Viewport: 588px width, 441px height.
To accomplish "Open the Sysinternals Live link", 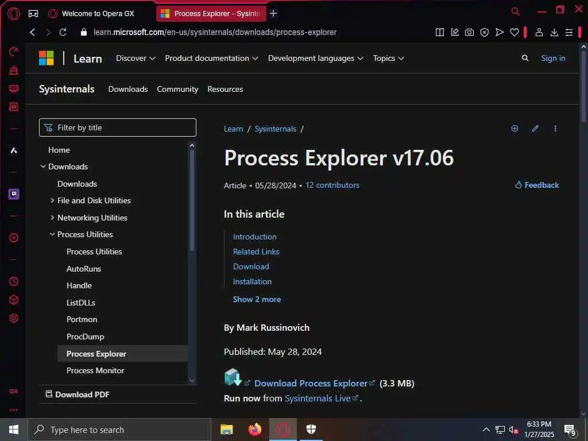I will click(x=318, y=399).
